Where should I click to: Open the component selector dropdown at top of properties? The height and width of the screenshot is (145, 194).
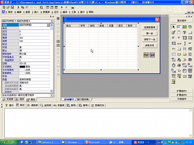(51, 21)
